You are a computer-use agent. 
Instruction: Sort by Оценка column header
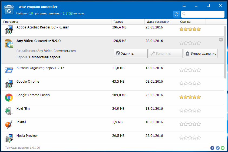[x=192, y=22]
